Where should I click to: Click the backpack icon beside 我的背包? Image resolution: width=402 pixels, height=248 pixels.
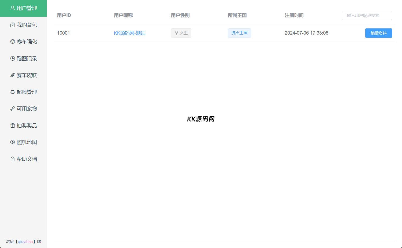[13, 25]
